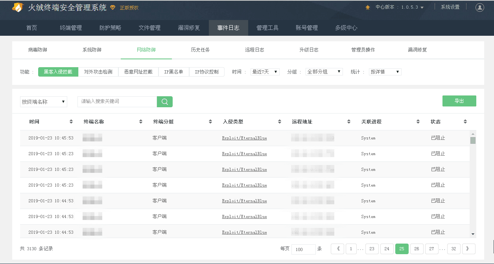This screenshot has width=494, height=264.
Task: Sort by 时间 column arrows
Action: point(71,122)
